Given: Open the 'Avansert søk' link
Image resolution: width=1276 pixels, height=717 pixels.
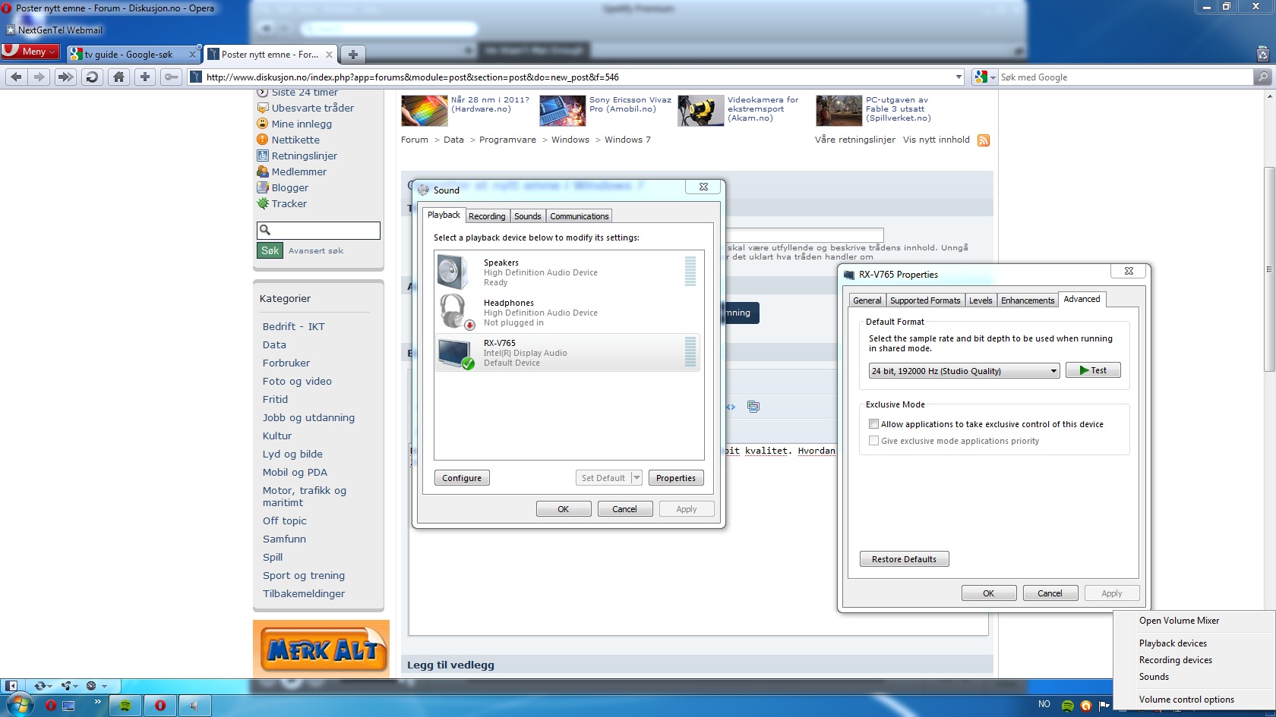Looking at the screenshot, I should pyautogui.click(x=316, y=250).
